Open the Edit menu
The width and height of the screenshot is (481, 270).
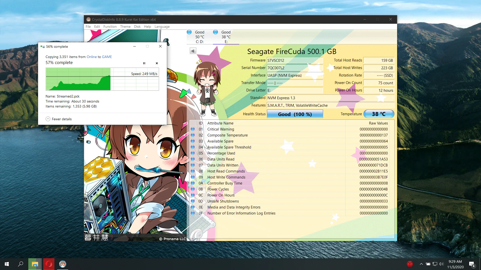97,26
